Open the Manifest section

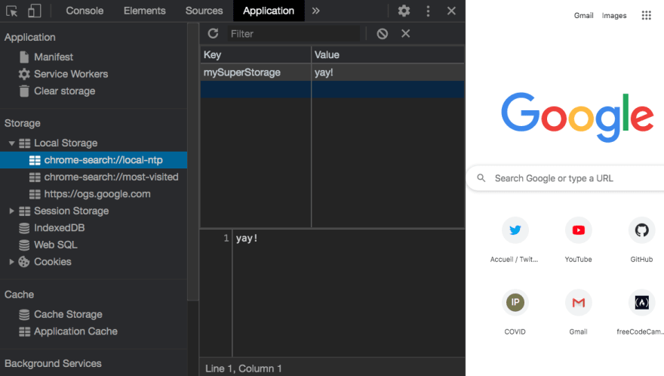[54, 57]
